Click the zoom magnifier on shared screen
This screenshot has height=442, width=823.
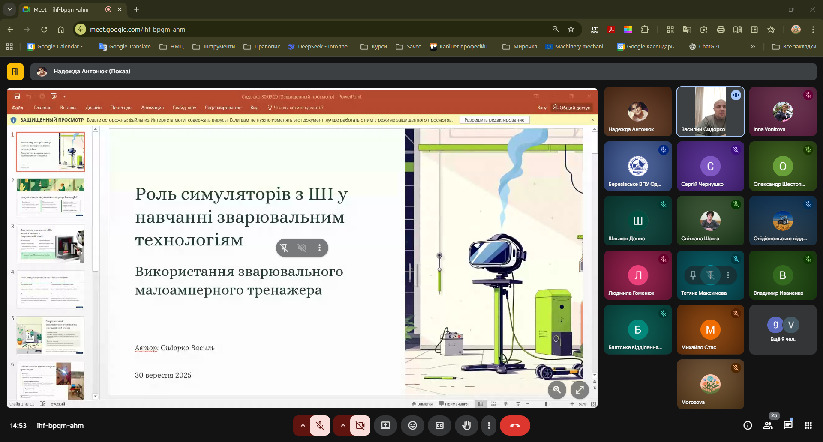[557, 390]
